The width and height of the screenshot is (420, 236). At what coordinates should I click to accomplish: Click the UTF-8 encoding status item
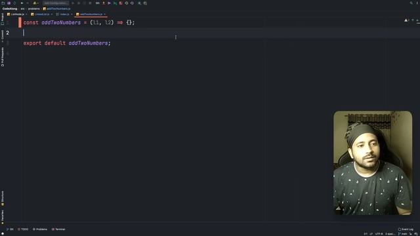click(x=379, y=234)
